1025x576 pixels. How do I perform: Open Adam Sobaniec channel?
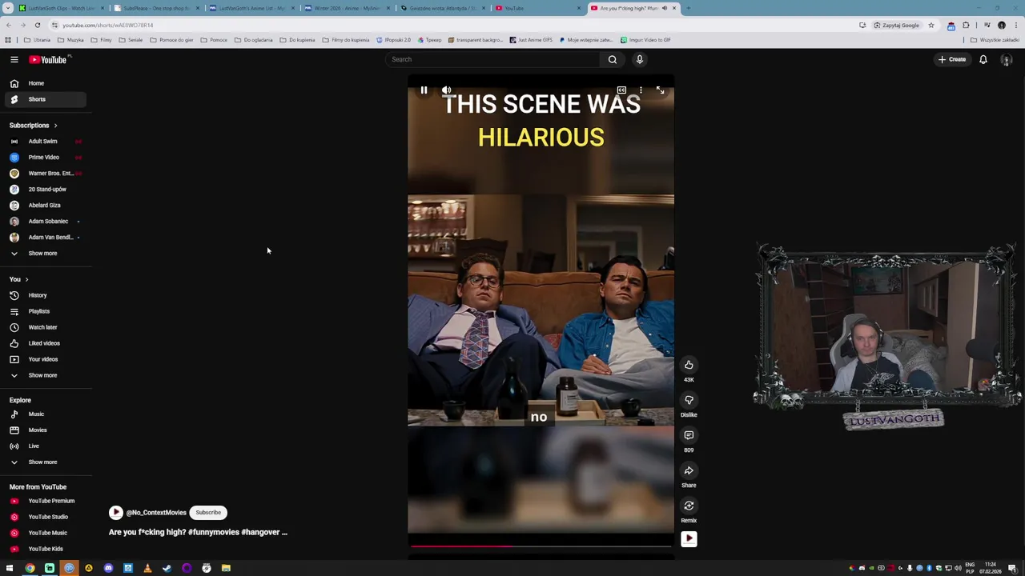coord(44,222)
